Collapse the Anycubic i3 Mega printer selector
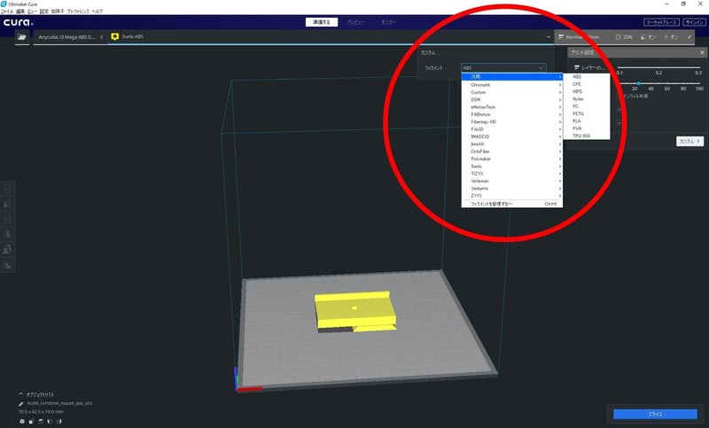Screen dimensions: 709x428 point(102,37)
